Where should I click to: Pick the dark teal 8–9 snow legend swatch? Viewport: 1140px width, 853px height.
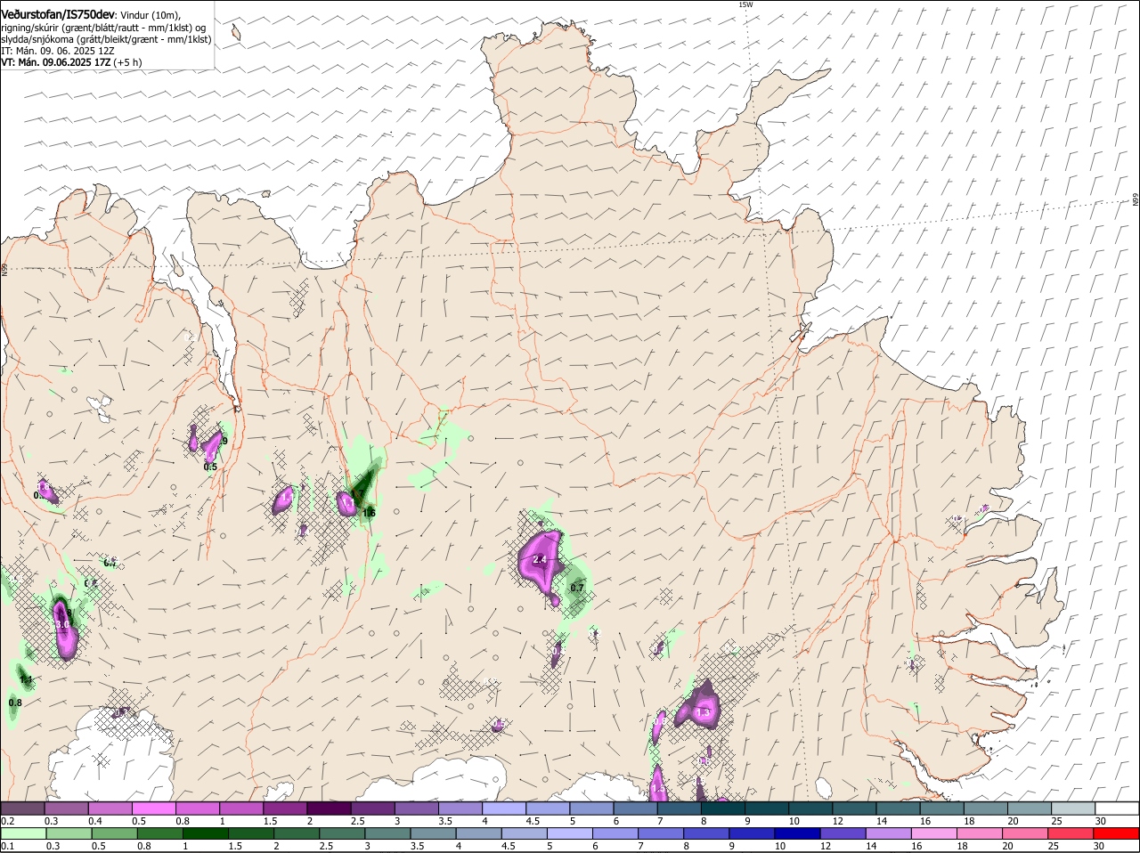click(x=723, y=808)
